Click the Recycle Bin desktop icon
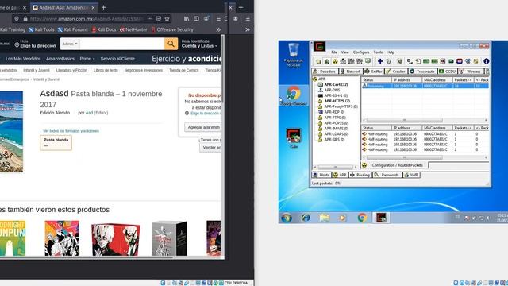 (294, 55)
